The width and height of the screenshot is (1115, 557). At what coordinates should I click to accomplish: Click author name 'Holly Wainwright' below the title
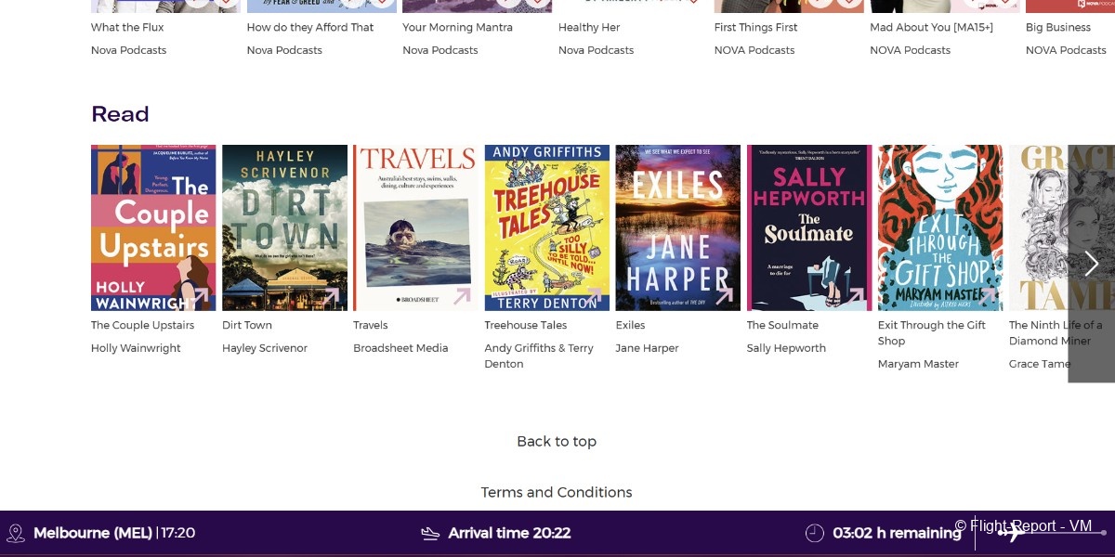136,348
